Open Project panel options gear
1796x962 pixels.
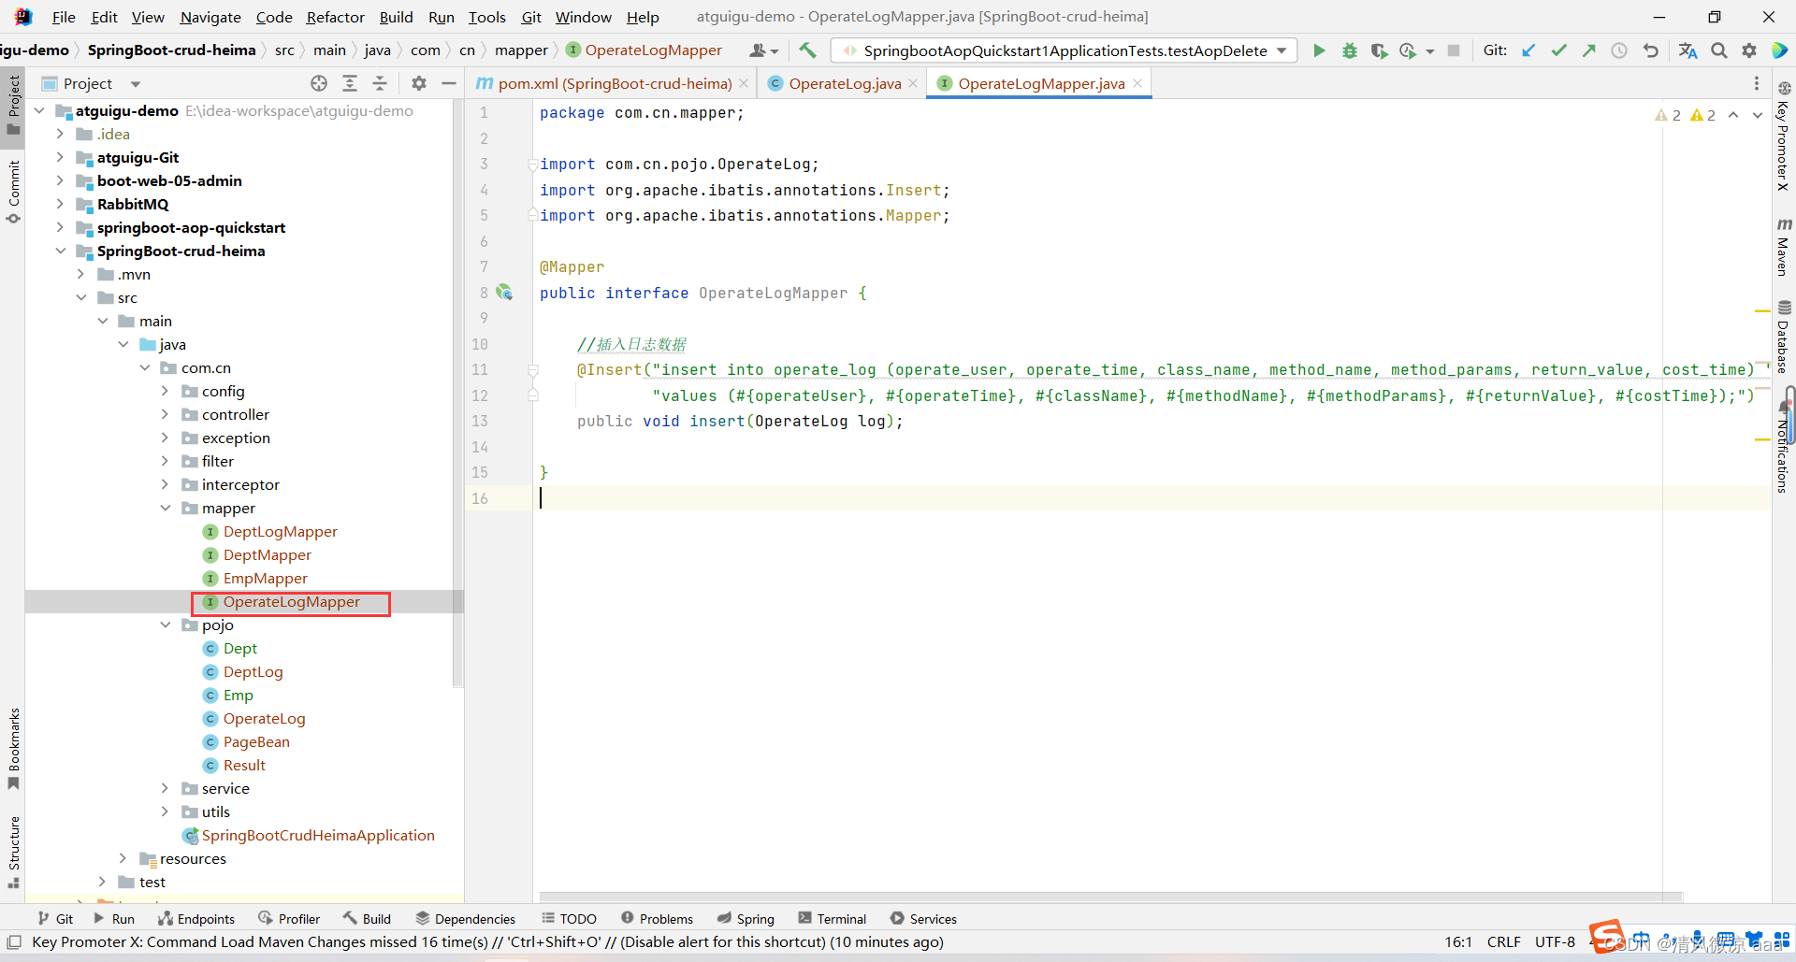click(x=419, y=83)
